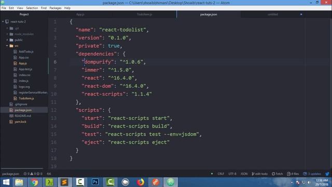Expand the public folder arrow
Screen dimensions: 332x187
[x=7, y=40]
